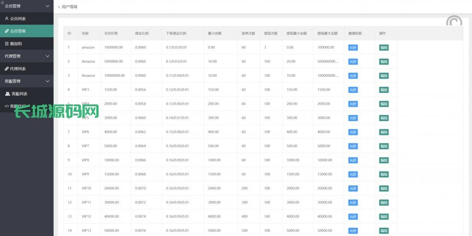Collapse the 客服管理 section chevron

tap(47, 81)
